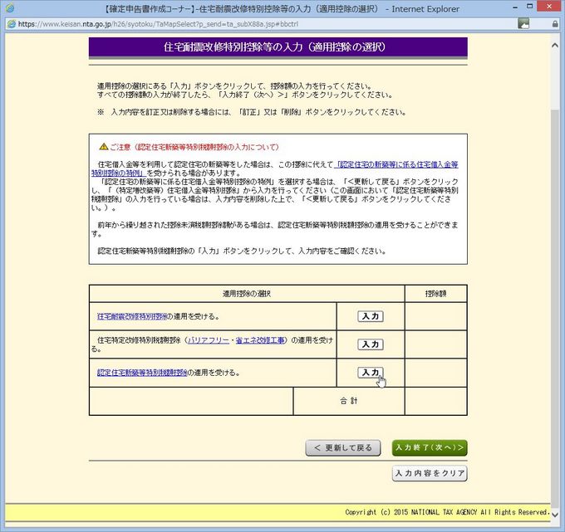This screenshot has width=565, height=532.
Task: Open the 住宅耐震改修特別控除 link
Action: pos(131,316)
